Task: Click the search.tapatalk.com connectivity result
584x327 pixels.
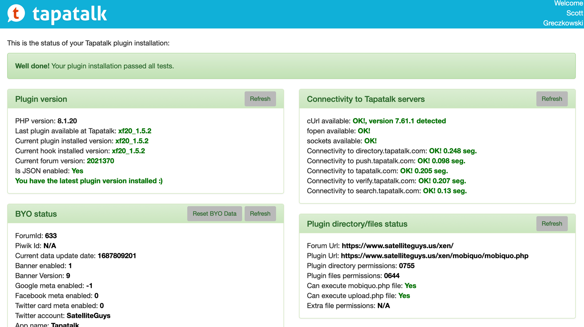Action: click(x=445, y=191)
